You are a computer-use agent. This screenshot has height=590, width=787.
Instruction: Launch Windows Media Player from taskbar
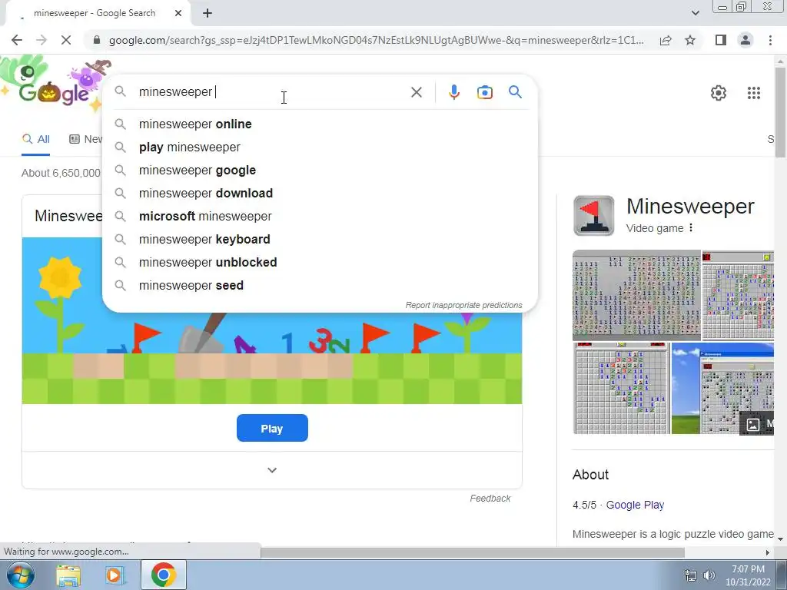point(115,575)
